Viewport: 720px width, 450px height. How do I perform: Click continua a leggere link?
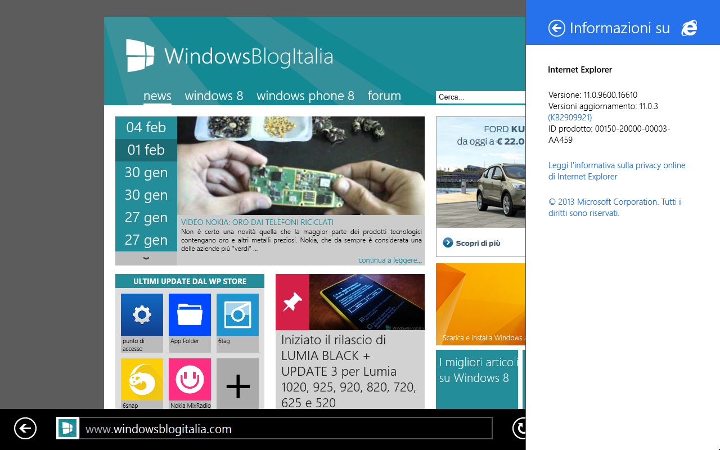(390, 260)
